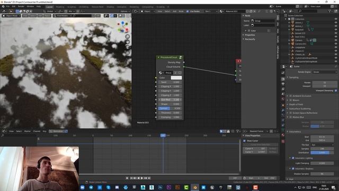
Task: Adjust the Spread slider in ProceduralCloud node
Action: 170,108
